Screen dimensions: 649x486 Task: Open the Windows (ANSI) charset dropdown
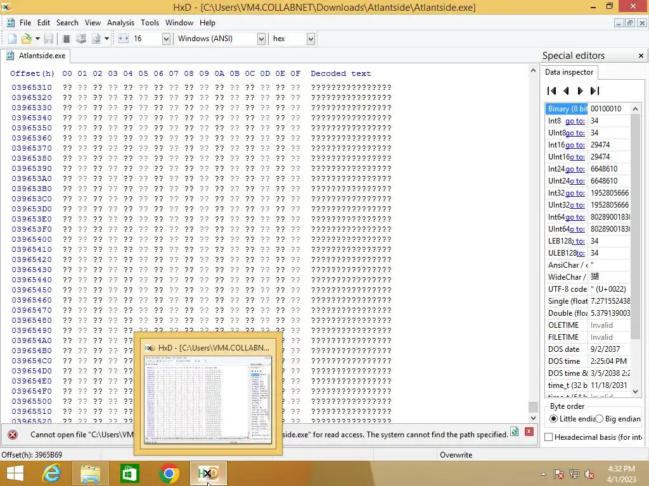click(x=261, y=39)
